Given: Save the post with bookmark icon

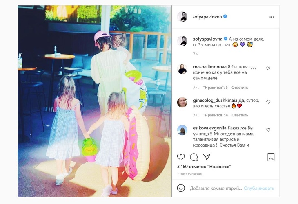Looking at the screenshot, I should pos(271,157).
